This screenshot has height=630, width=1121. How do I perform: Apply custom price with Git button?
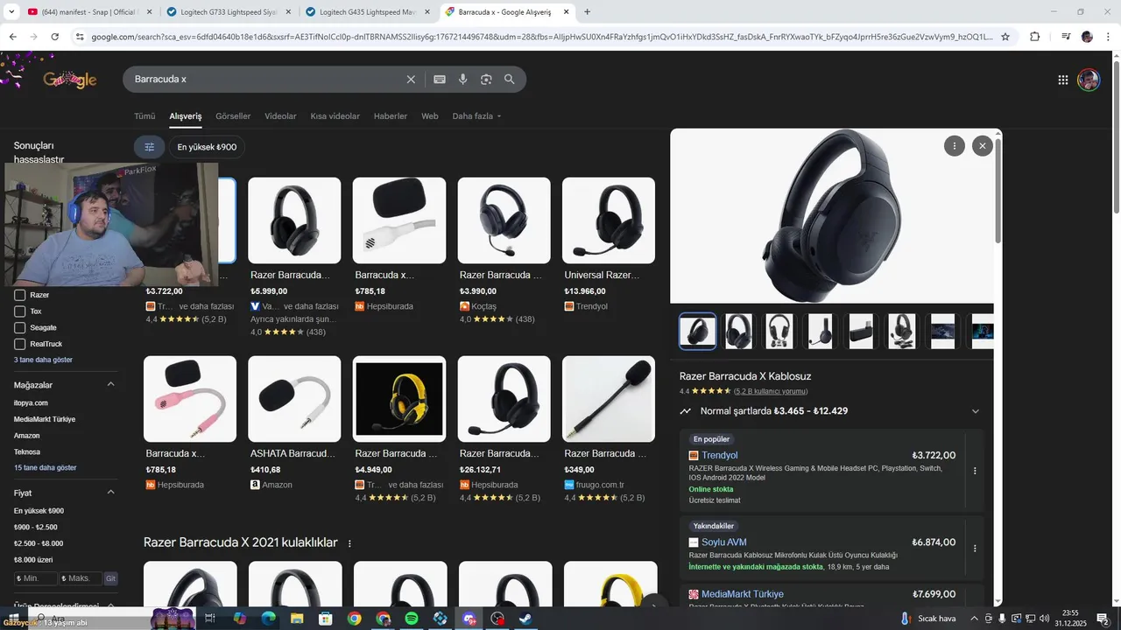coord(110,578)
